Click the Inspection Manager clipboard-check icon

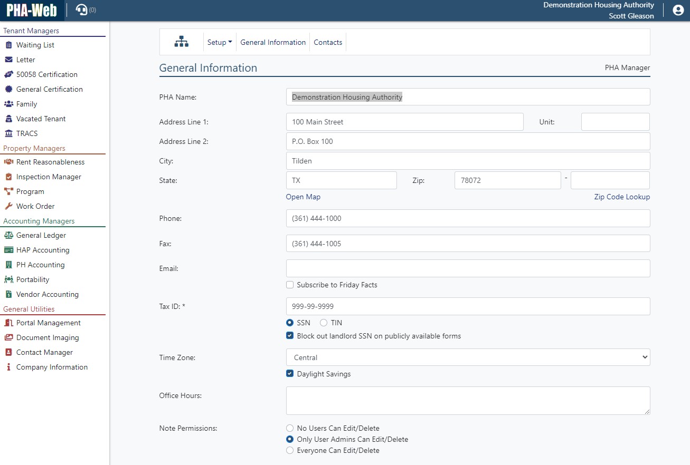[8, 177]
